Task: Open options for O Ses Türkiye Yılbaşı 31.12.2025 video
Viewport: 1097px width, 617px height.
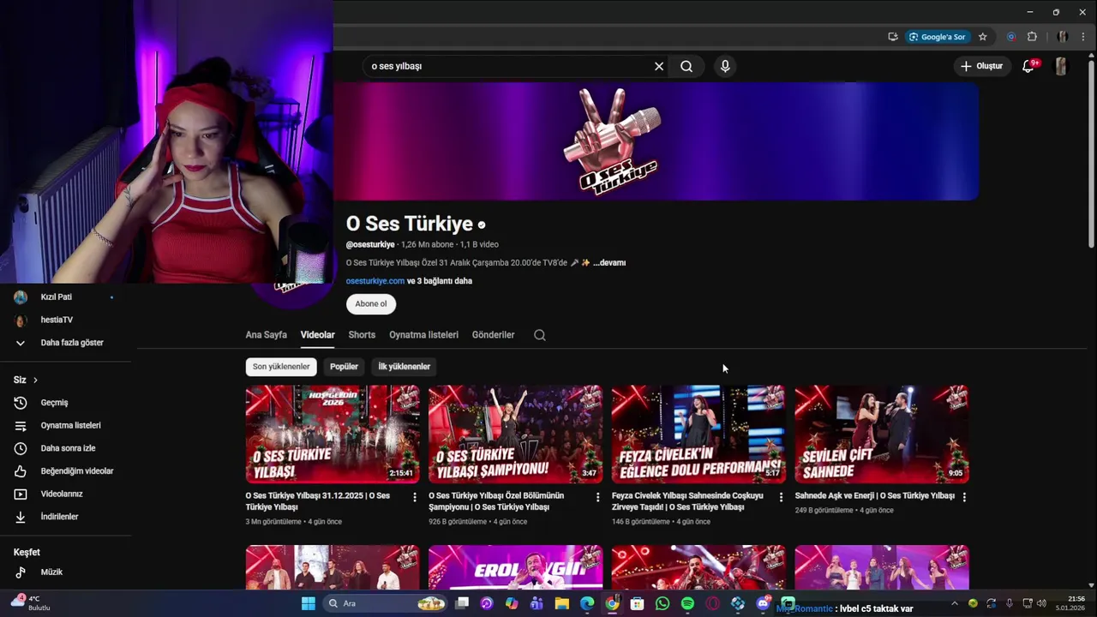Action: 415,497
